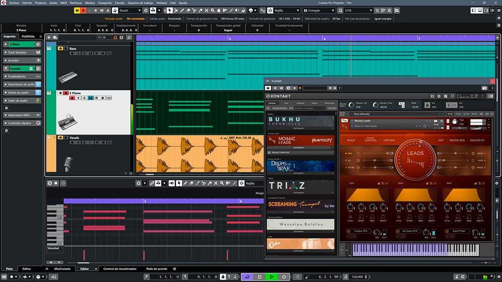Toggle mute on the Bass track

[60, 48]
